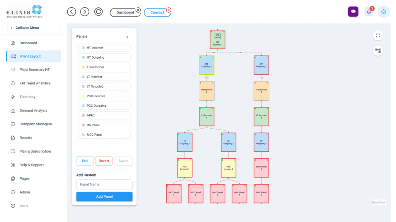The width and height of the screenshot is (396, 222).
Task: Select the HT Incomer 1 node
Action: 217,40
